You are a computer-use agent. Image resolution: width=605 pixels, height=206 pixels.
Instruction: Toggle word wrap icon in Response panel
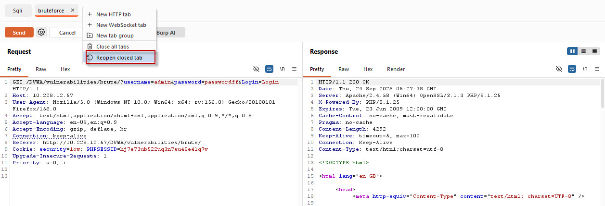point(572,69)
